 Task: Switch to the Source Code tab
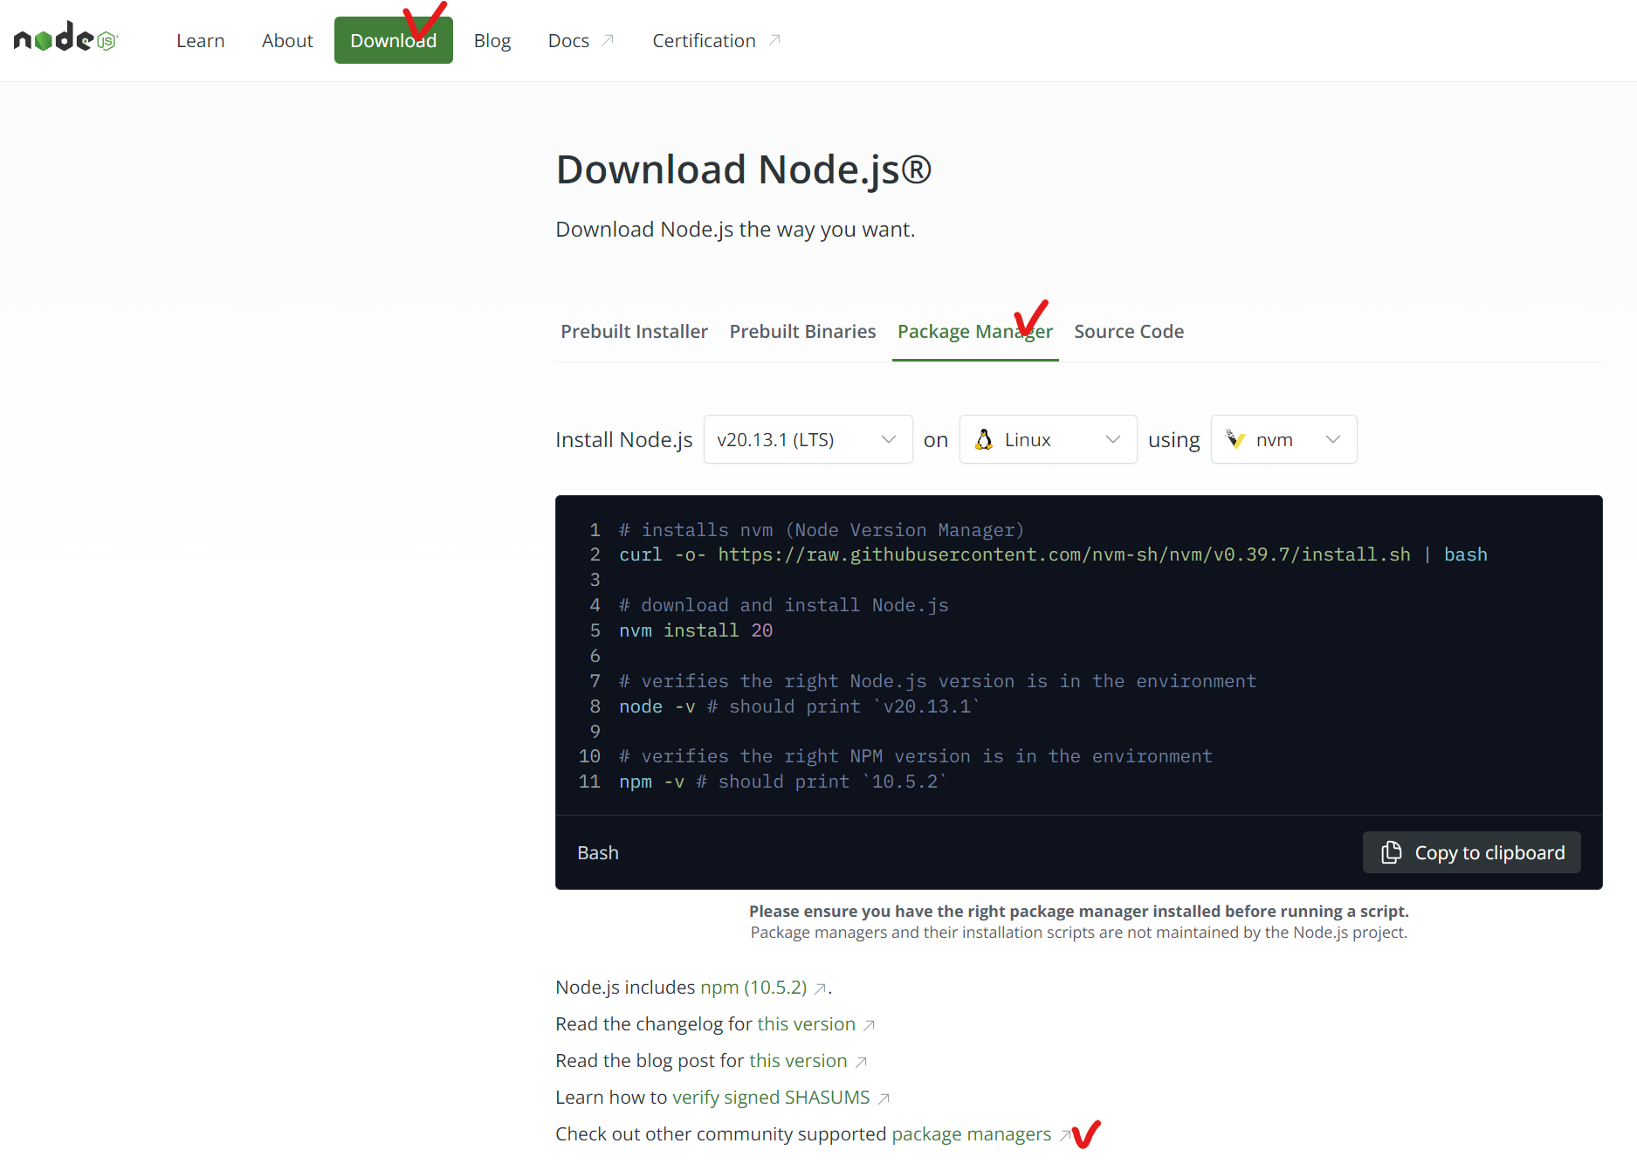(1129, 331)
